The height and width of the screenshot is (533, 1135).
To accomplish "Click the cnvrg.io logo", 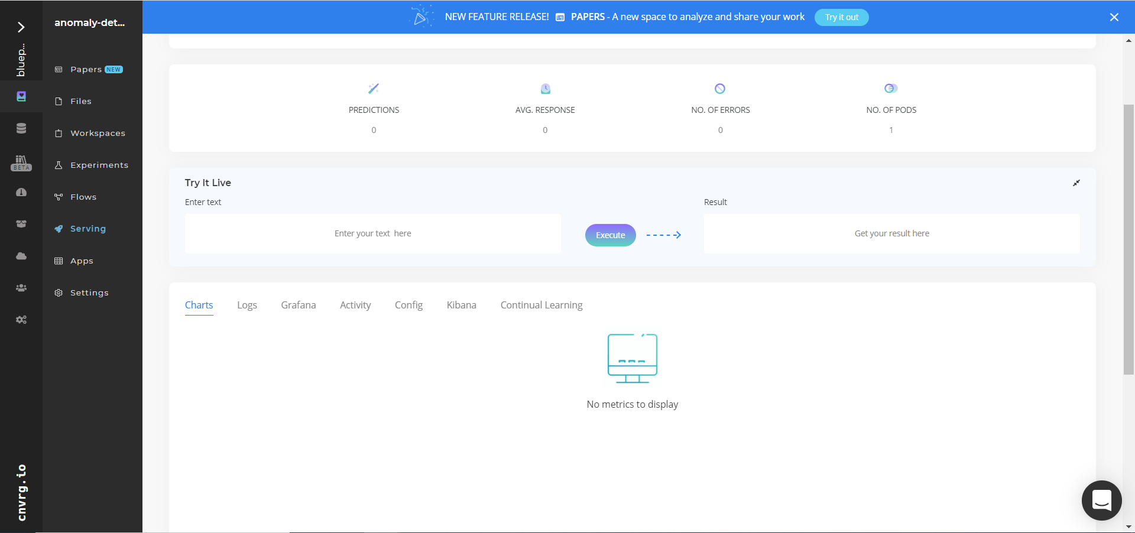I will pos(21,492).
